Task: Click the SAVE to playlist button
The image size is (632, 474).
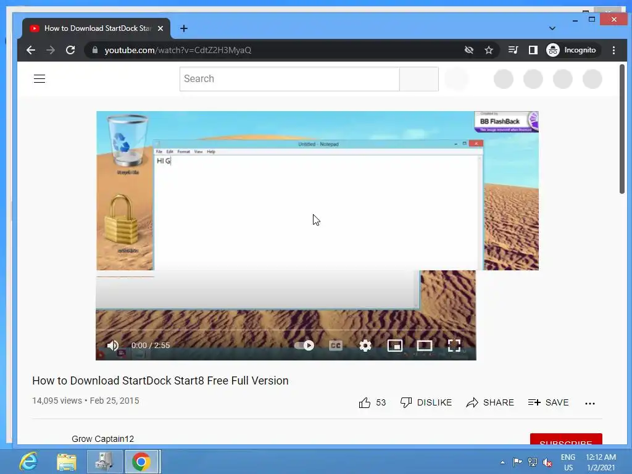Action: (x=549, y=402)
